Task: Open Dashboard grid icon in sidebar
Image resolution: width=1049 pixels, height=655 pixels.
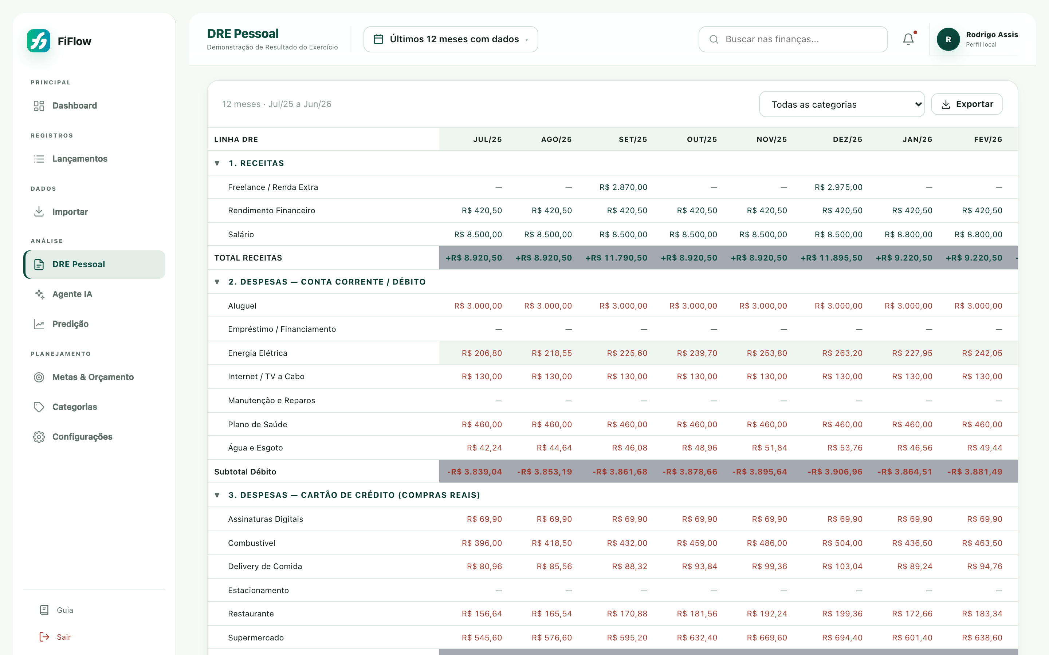Action: 39,106
